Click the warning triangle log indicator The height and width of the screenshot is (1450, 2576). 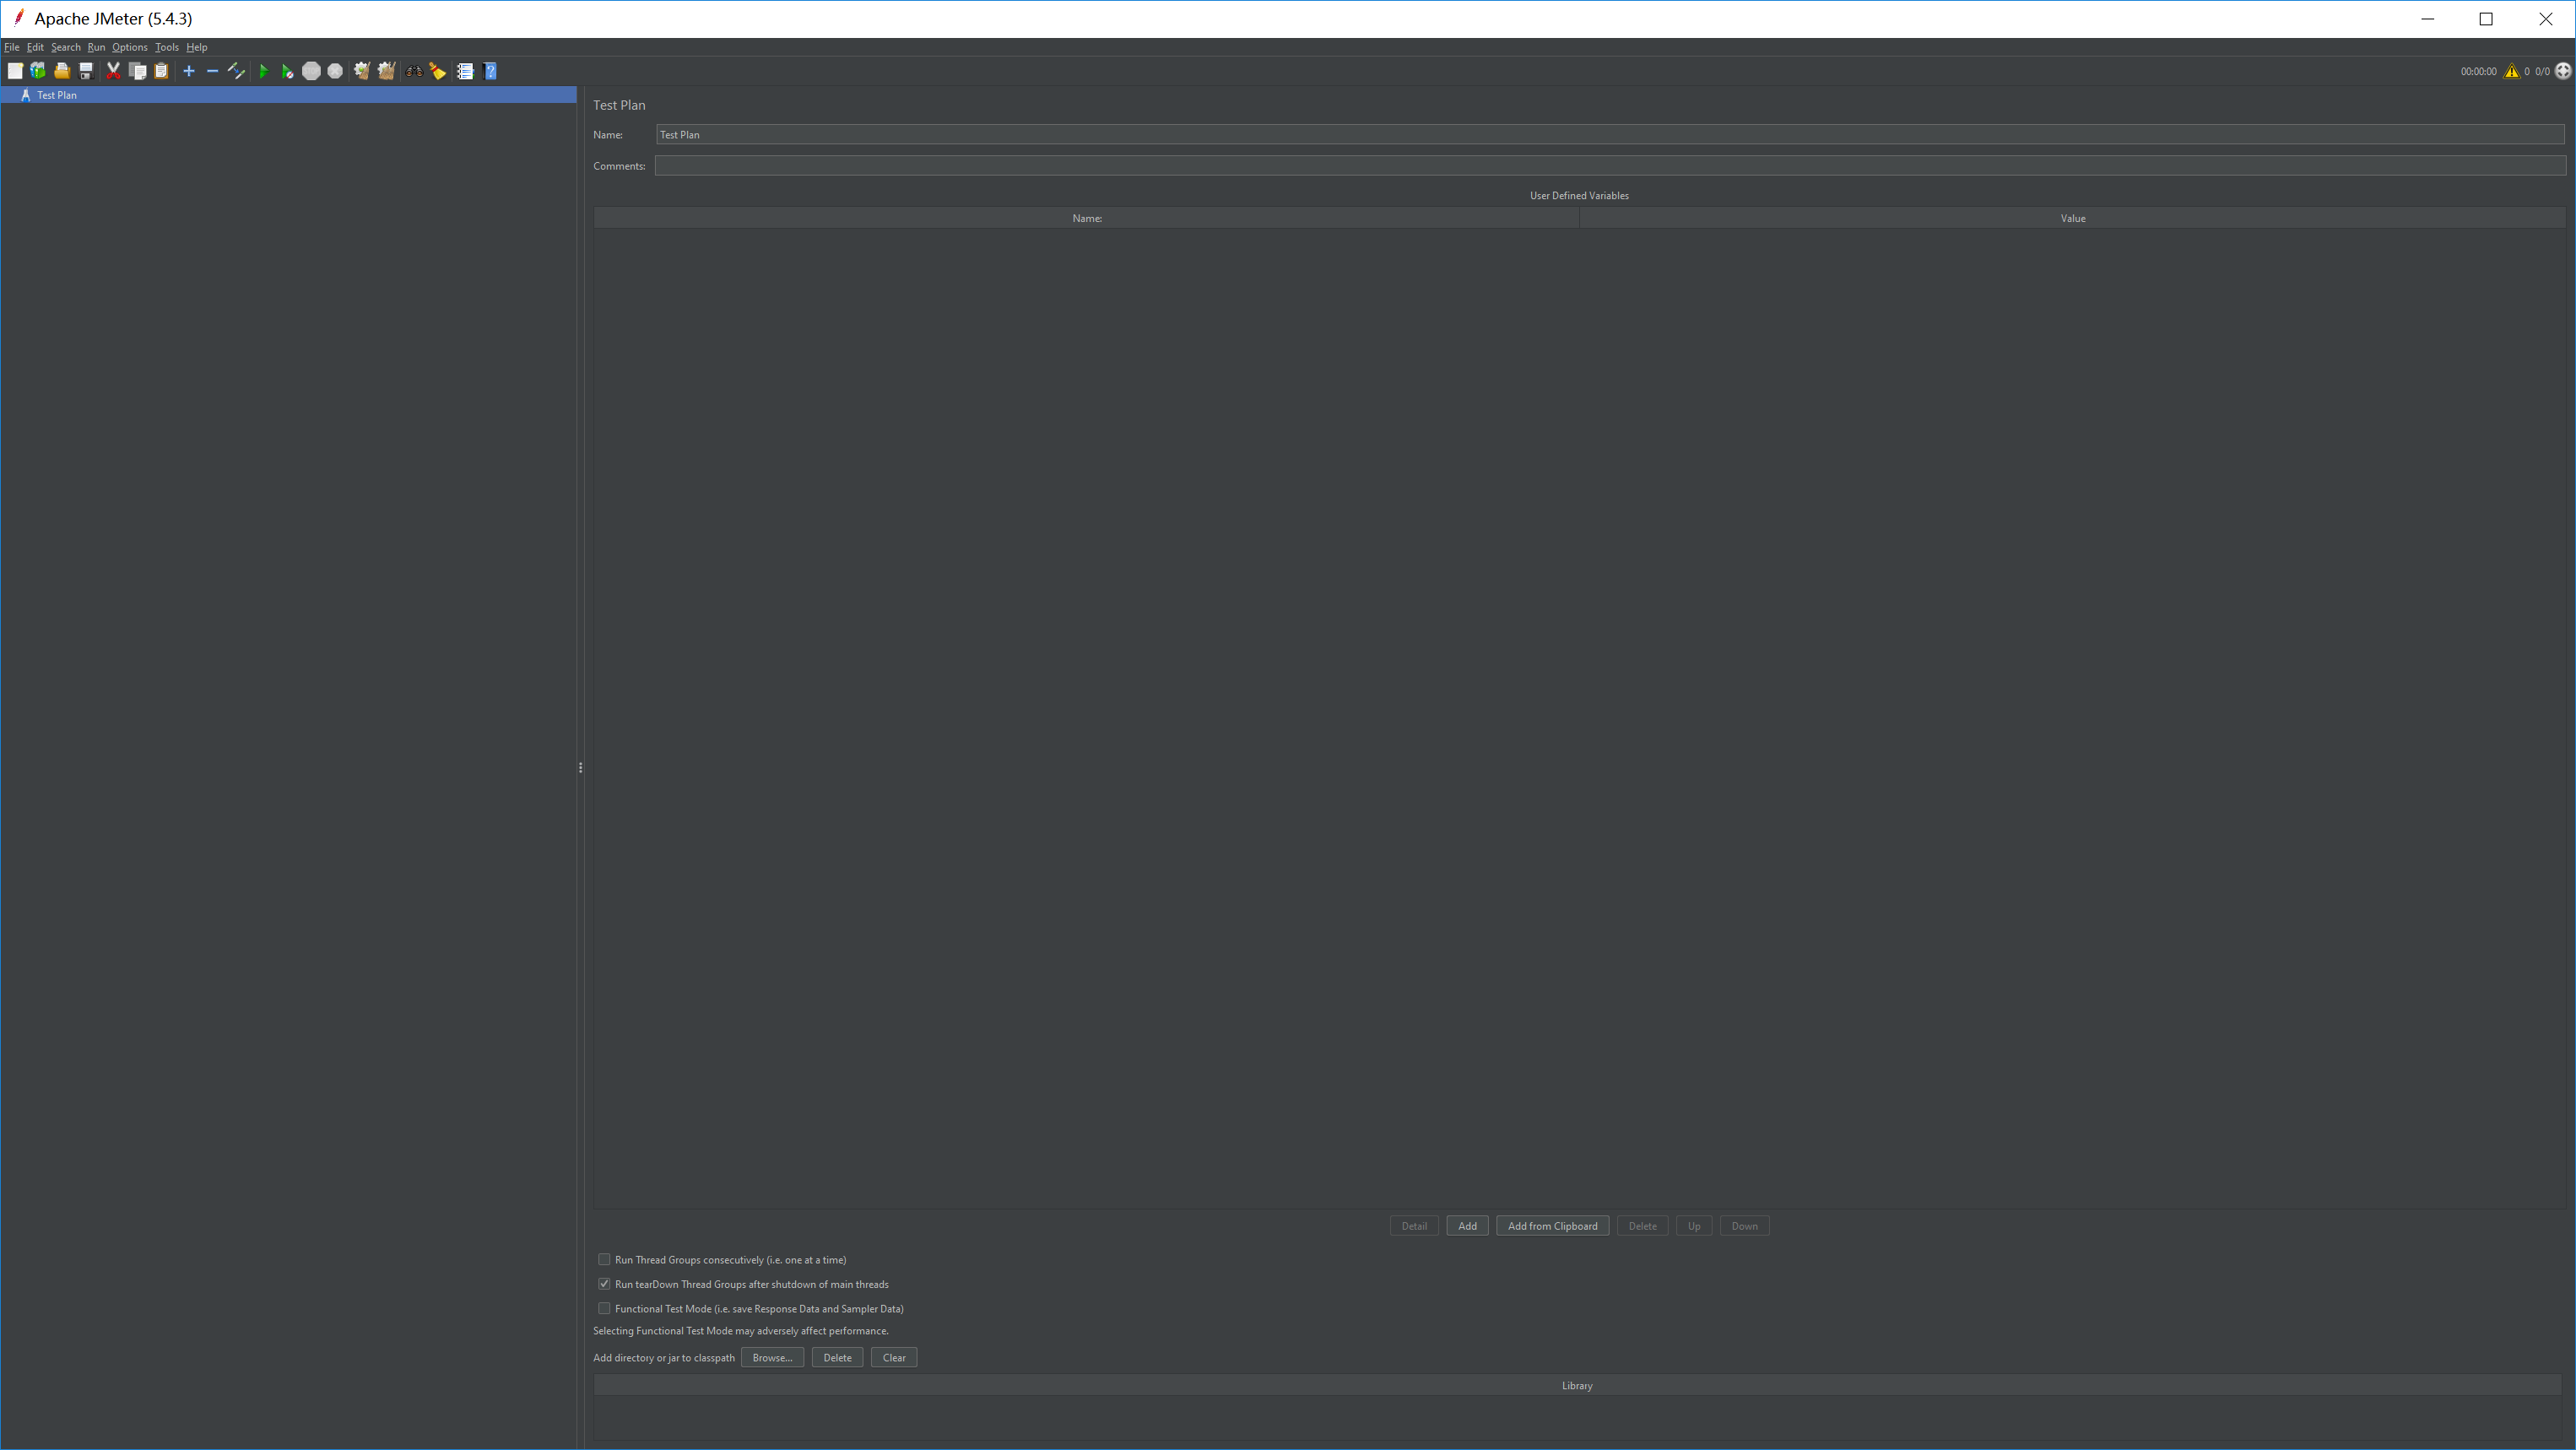pos(2511,71)
